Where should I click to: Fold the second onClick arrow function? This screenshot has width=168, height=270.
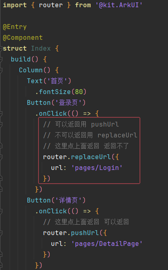click(x=1, y=211)
